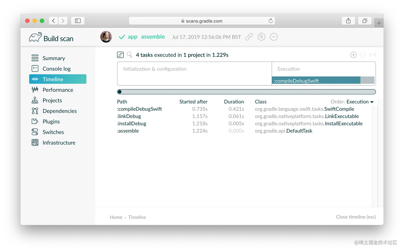Click the SwiftCompile class name

[339, 109]
